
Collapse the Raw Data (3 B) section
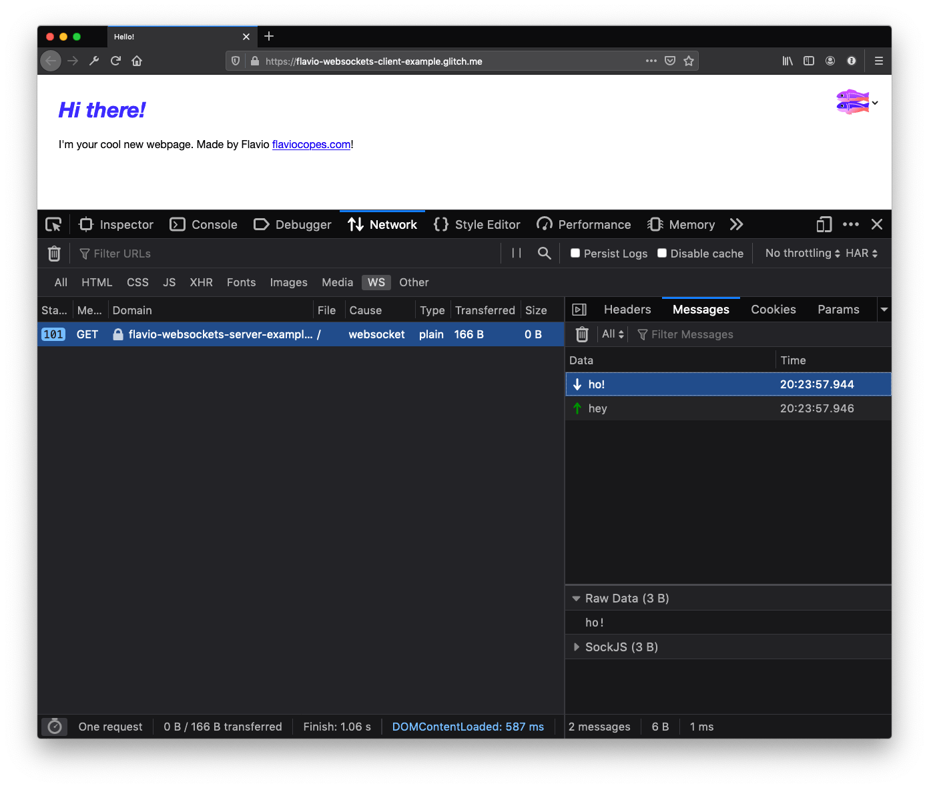pyautogui.click(x=576, y=599)
